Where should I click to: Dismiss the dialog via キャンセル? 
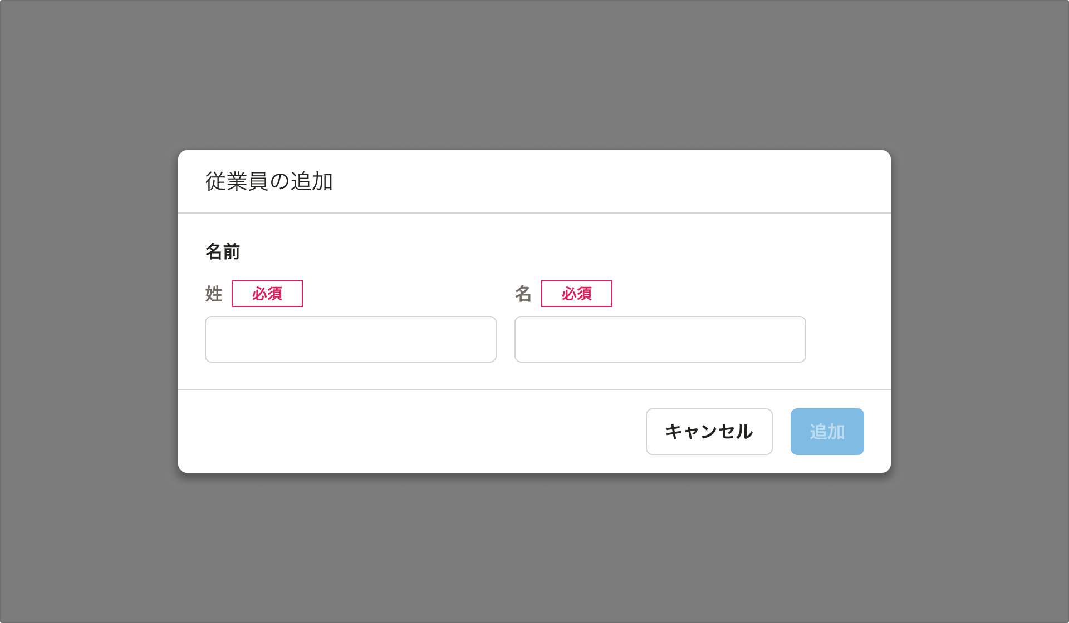click(x=708, y=431)
